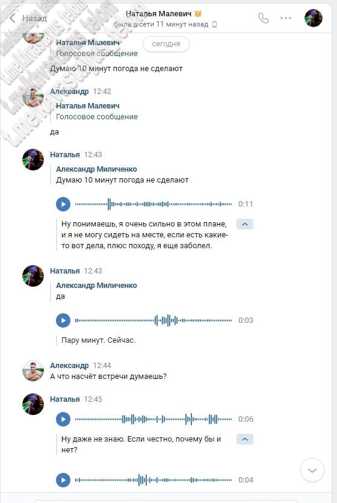Open quoted 'Думаю 10 минут погода не сделают' reply
This screenshot has height=503, width=337.
[x=122, y=175]
